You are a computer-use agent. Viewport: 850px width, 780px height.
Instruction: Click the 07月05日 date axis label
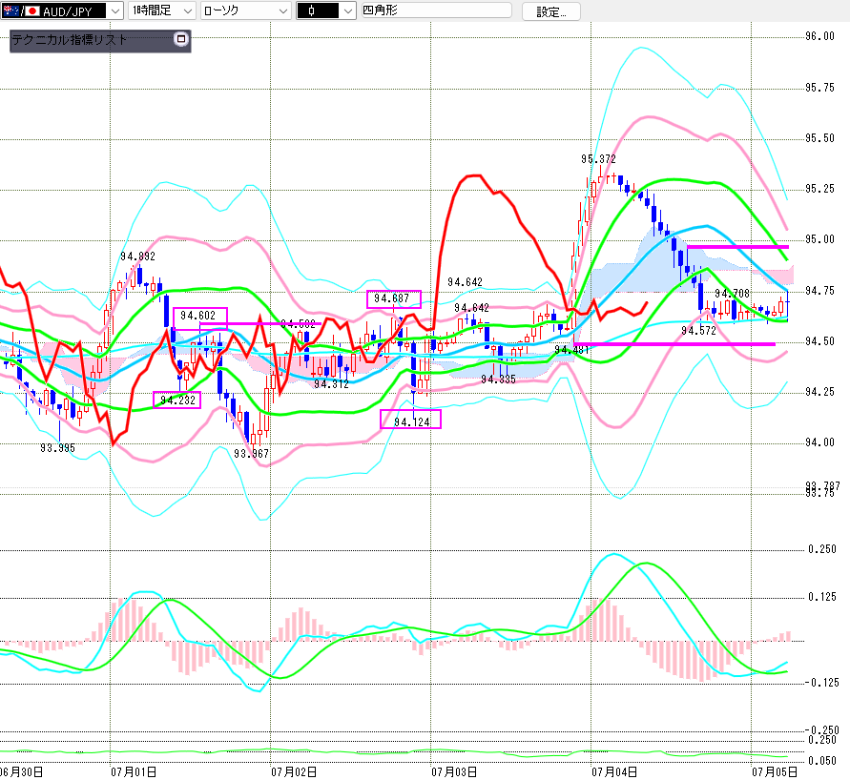(774, 771)
